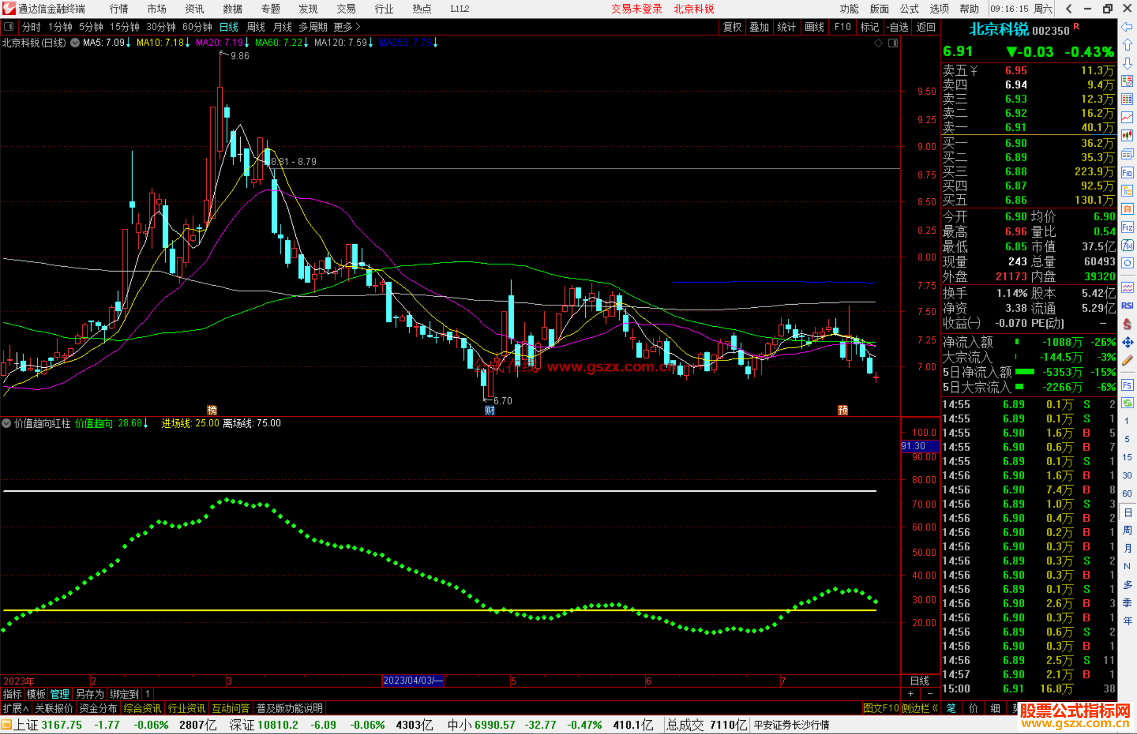Open the F12 trading sidebar icon

pyautogui.click(x=1127, y=227)
